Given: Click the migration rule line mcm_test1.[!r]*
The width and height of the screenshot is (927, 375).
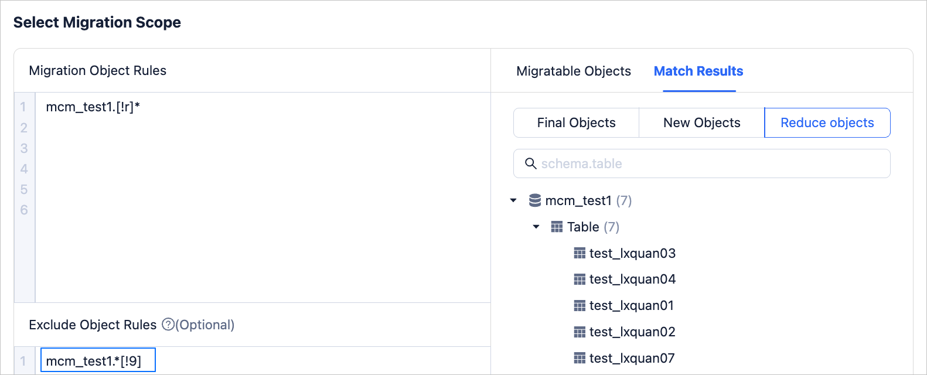Looking at the screenshot, I should pos(93,107).
